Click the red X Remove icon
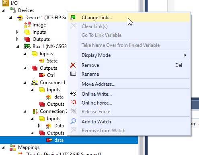This screenshot has height=155, width=199. 73,65
